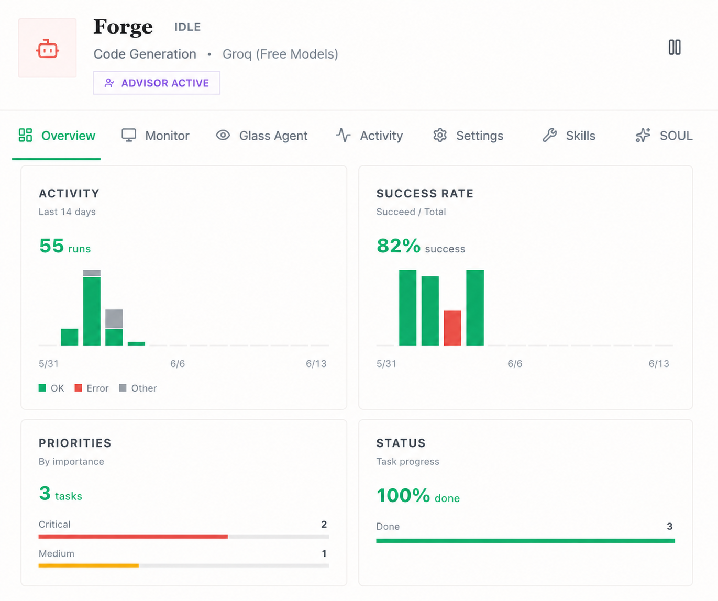Click the Forge agent name heading

[123, 27]
